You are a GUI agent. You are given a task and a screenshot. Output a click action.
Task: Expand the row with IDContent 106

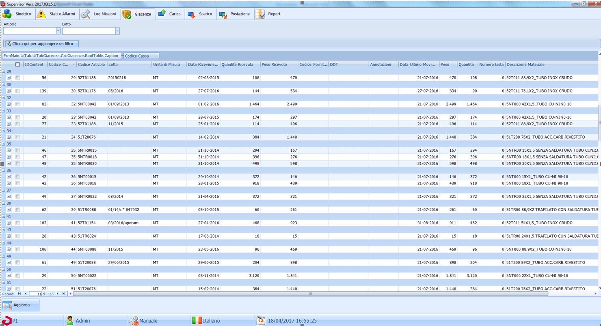pyautogui.click(x=9, y=249)
